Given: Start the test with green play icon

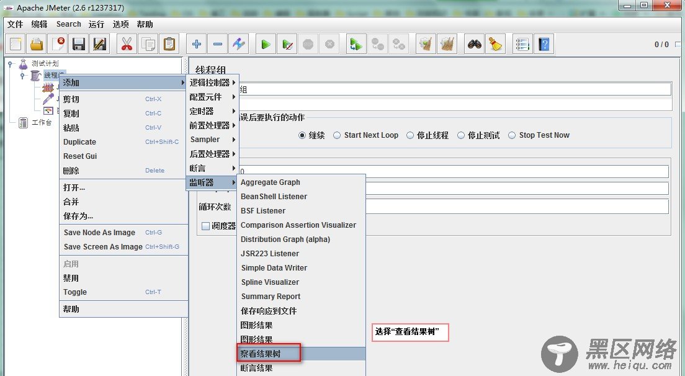Looking at the screenshot, I should click(266, 44).
